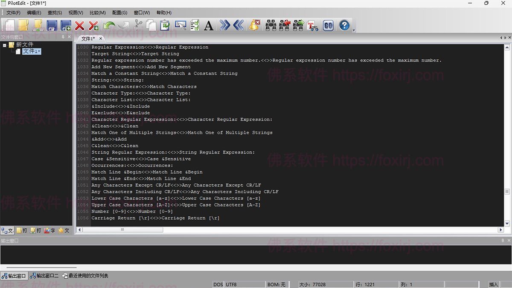Click the editor horizontal scrollbar thumb
Viewport: 512px width, 288px height.
(x=122, y=230)
